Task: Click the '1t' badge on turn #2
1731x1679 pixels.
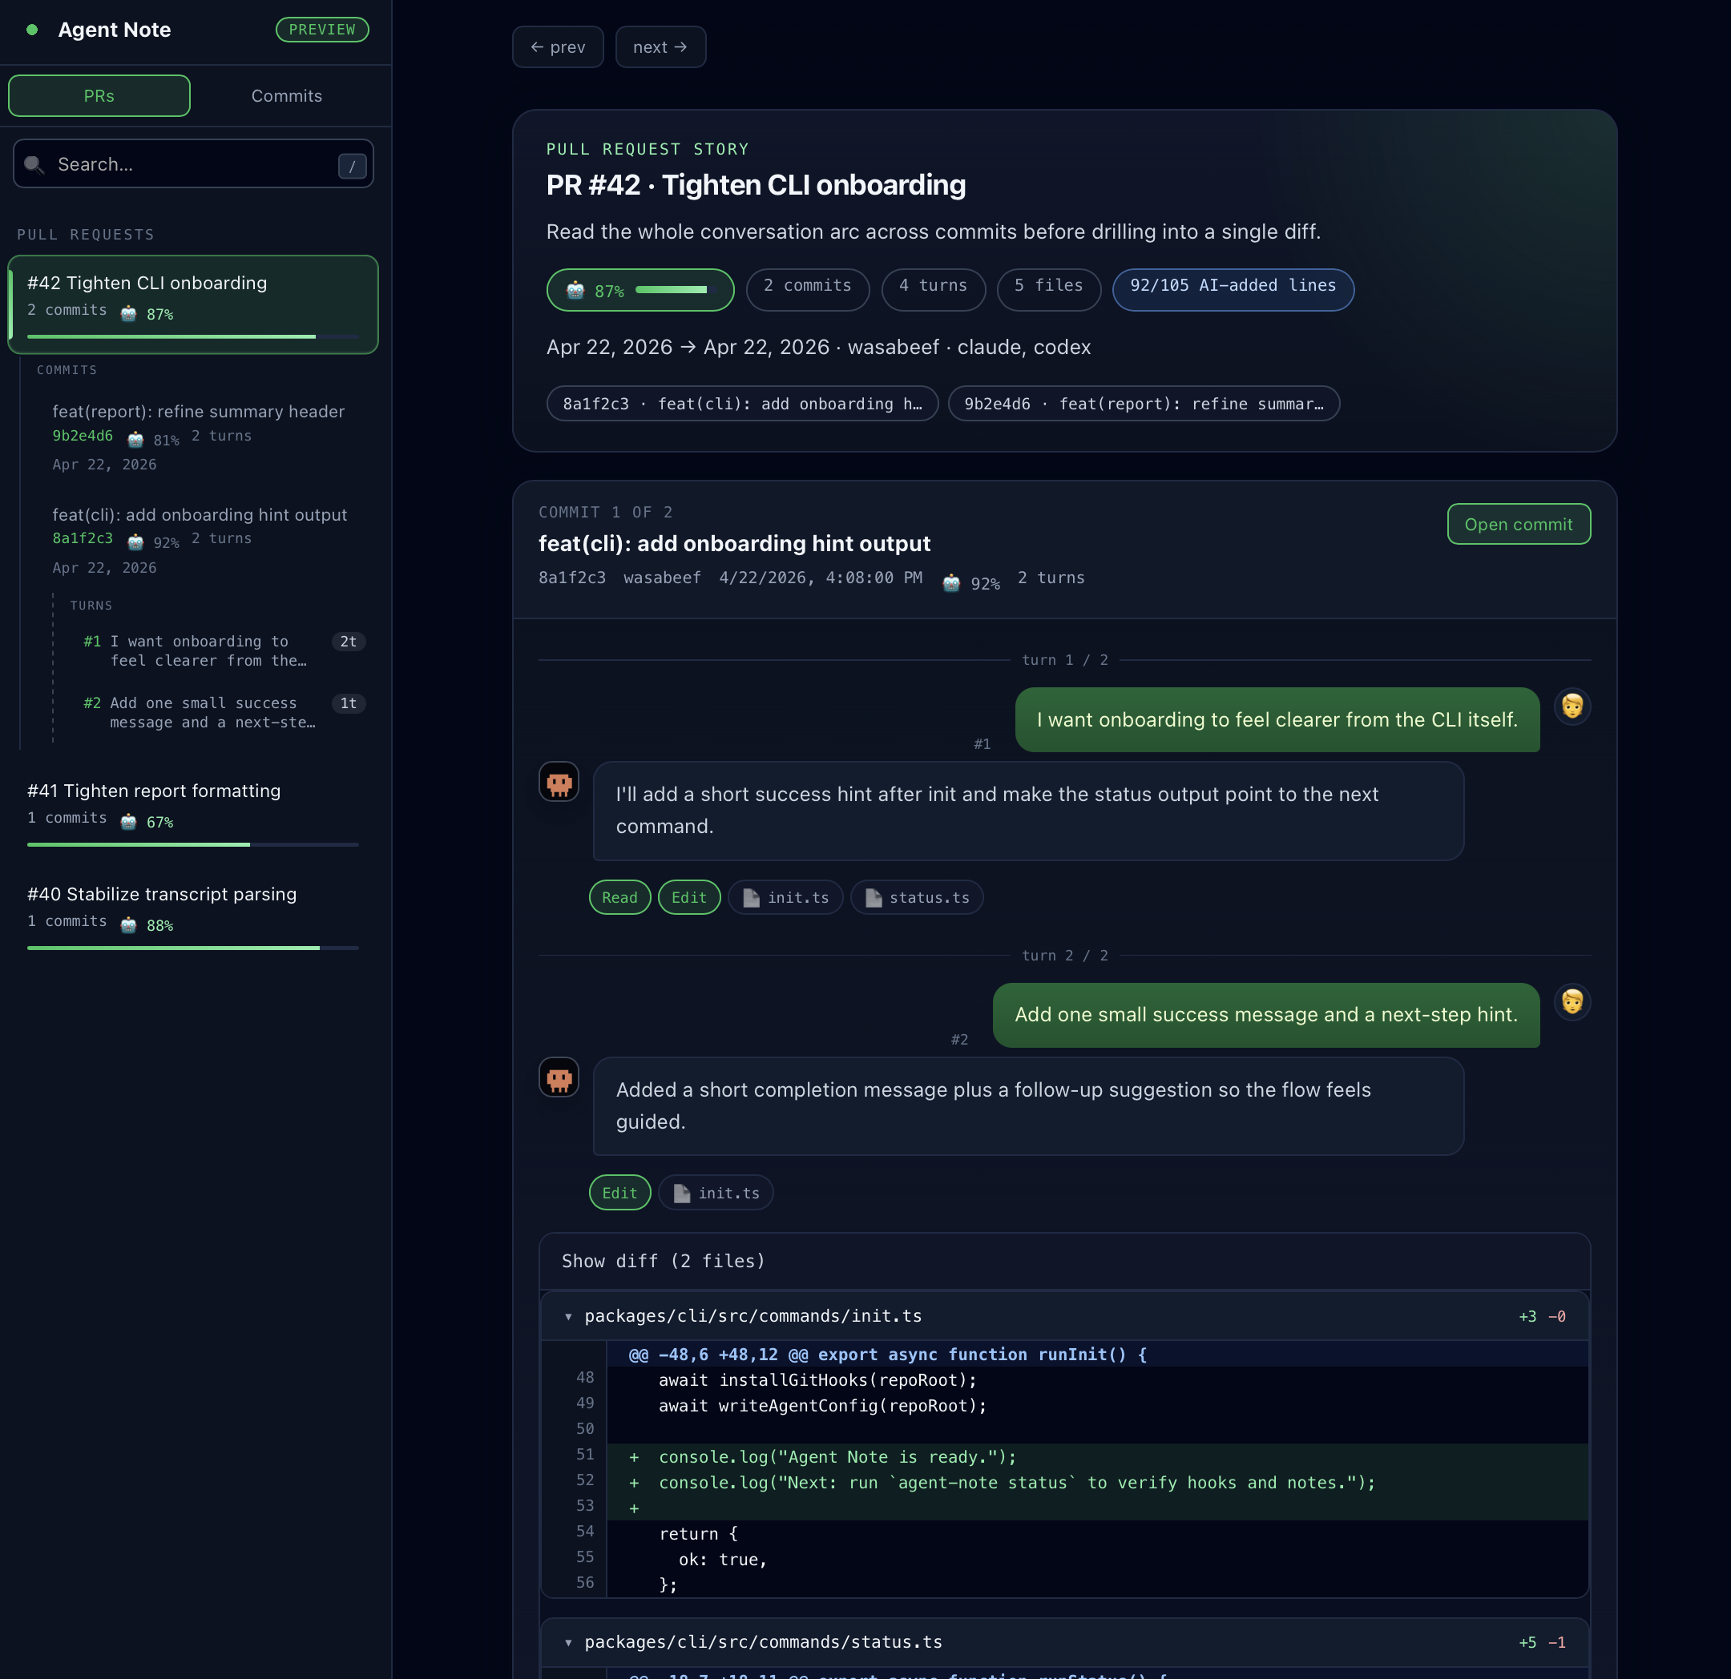Action: point(349,703)
